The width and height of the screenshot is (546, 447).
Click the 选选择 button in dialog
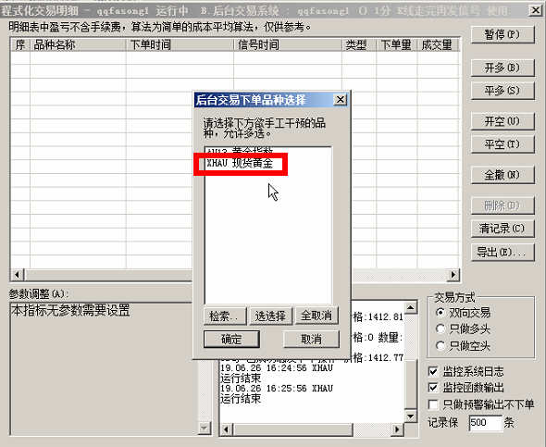point(270,316)
